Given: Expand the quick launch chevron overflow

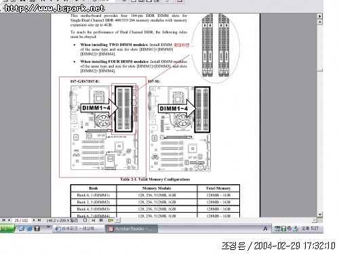Looking at the screenshot, I should [x=48, y=227].
